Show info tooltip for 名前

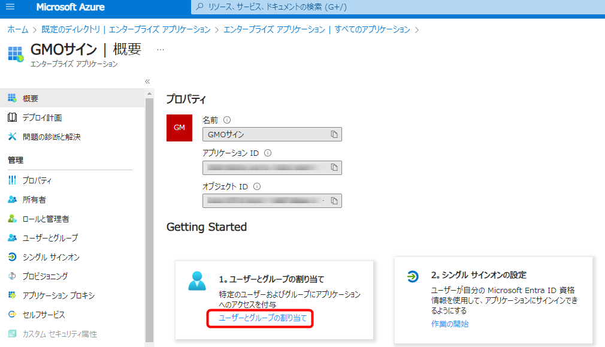tap(227, 120)
